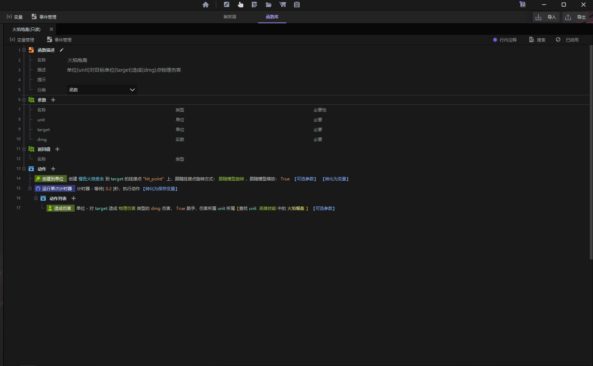Switch to the 函数库 tab
Image resolution: width=593 pixels, height=366 pixels.
[x=272, y=17]
